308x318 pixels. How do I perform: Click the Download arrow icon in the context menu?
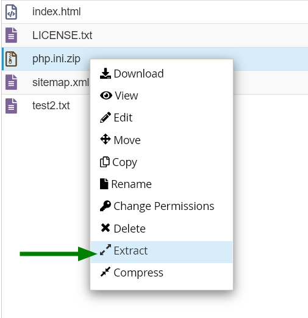click(106, 73)
